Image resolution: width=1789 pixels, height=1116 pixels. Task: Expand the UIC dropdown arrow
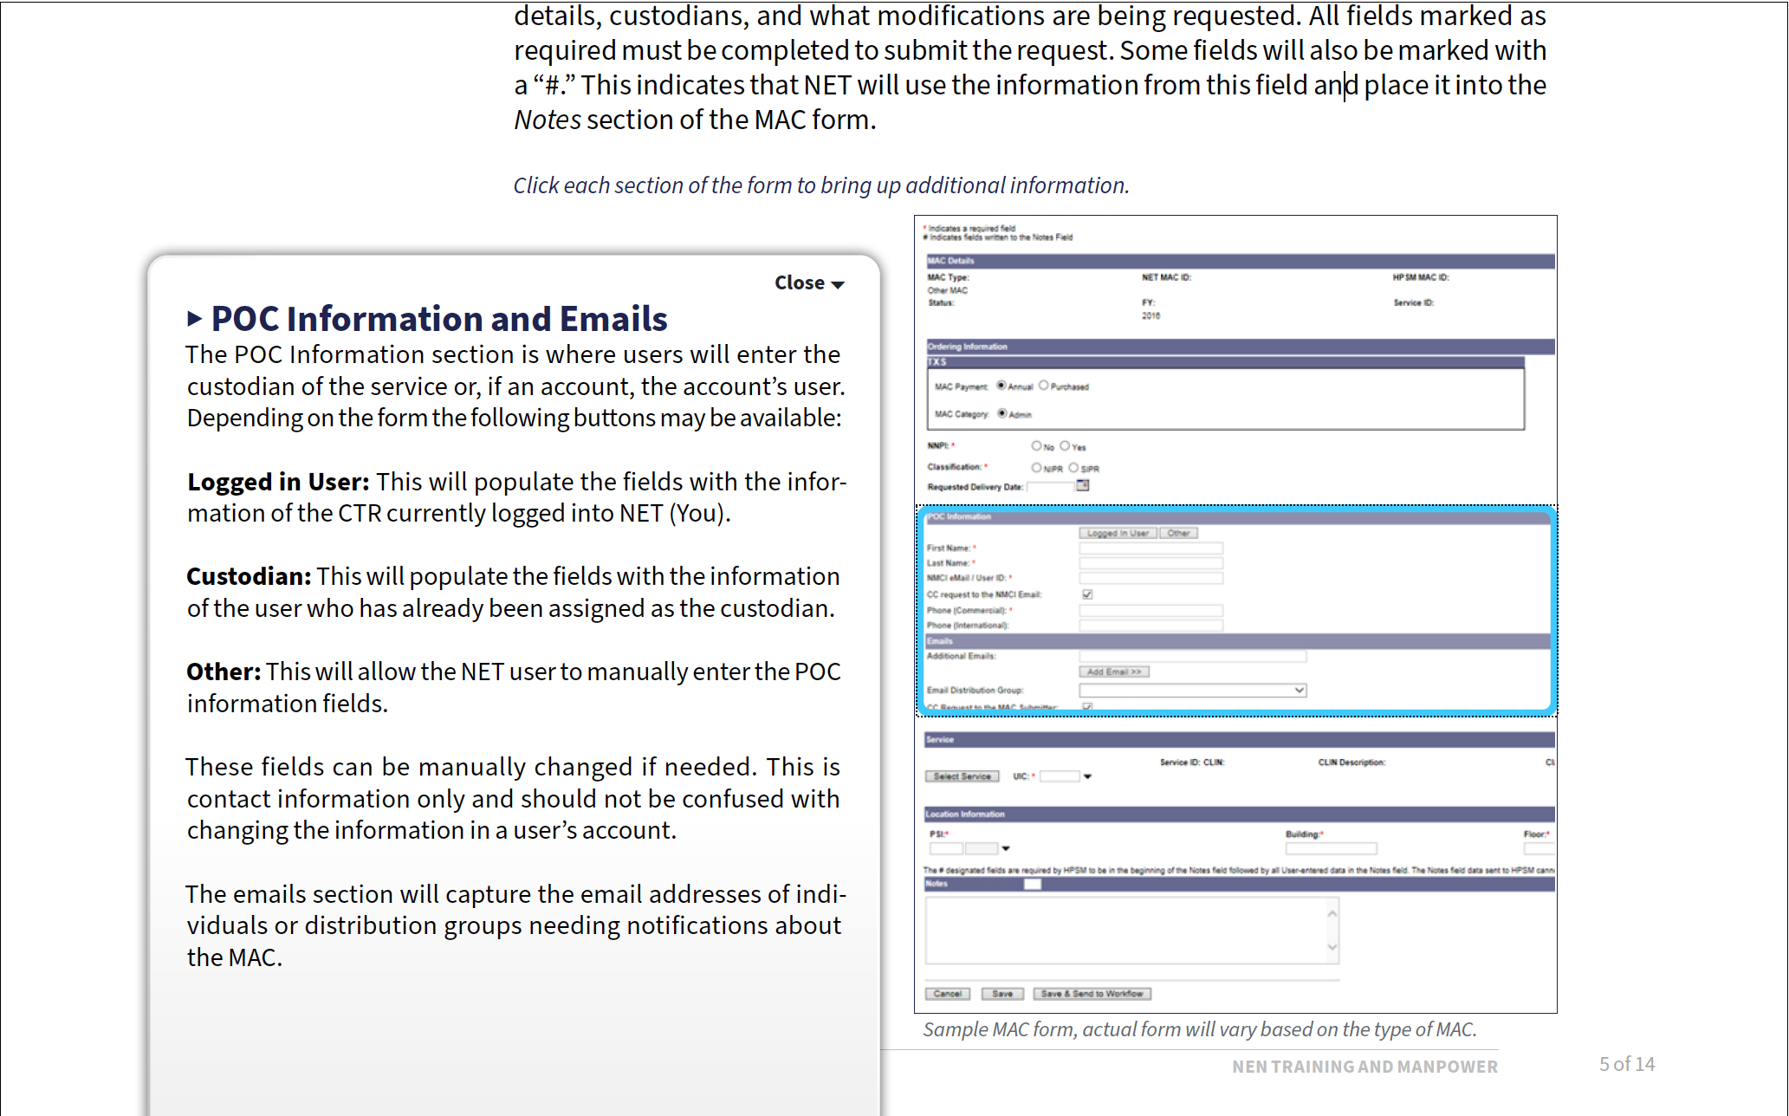click(1087, 776)
